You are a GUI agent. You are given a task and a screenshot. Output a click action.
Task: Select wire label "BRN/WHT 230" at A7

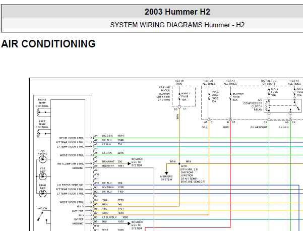pos(112,161)
